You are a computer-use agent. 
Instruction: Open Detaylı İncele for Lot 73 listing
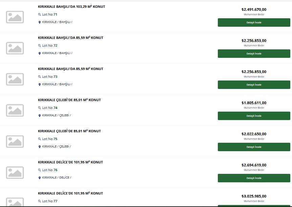coord(254,85)
